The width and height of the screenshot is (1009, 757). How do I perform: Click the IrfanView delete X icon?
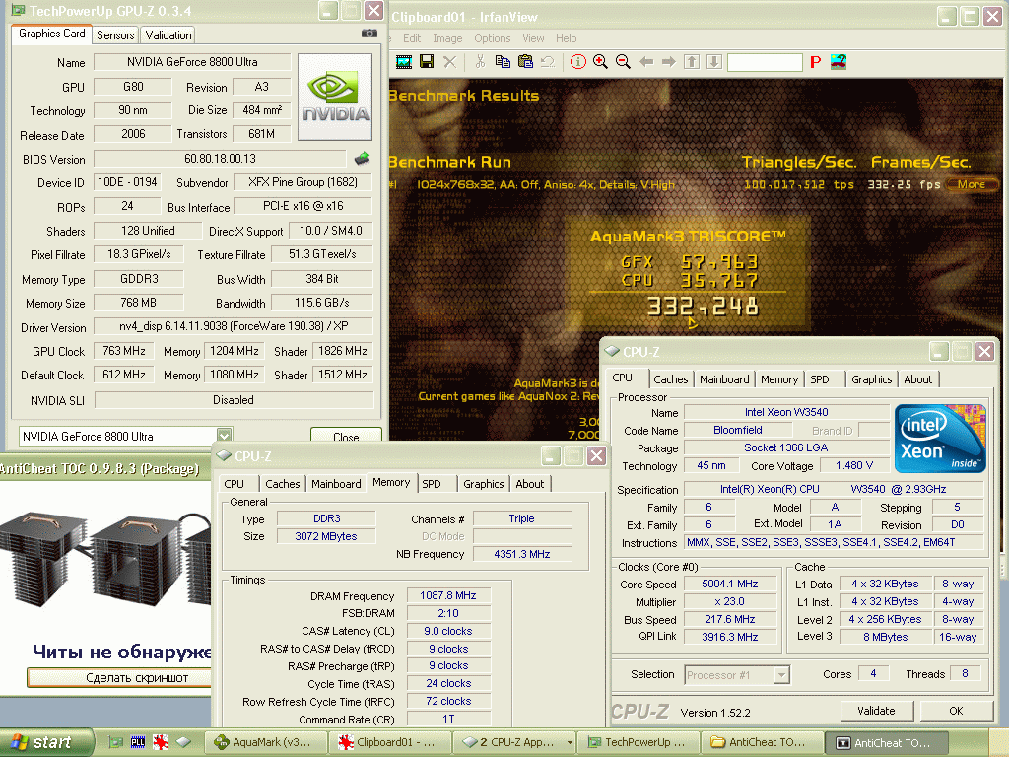[x=449, y=62]
